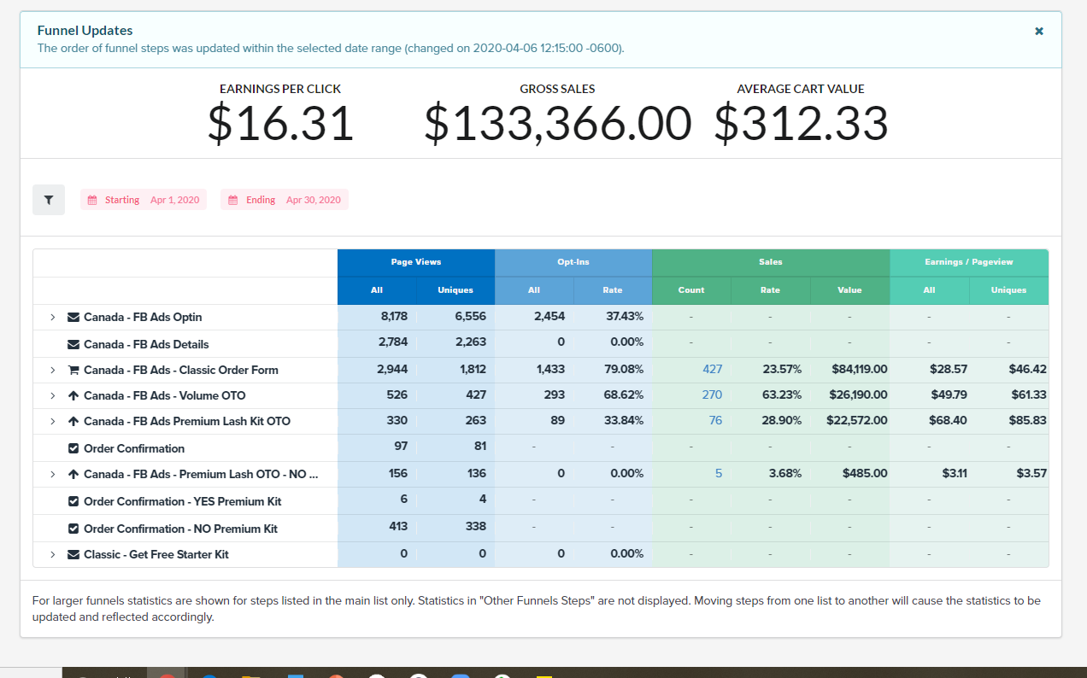Expand the Classic Order Form row
1087x678 pixels.
click(52, 371)
